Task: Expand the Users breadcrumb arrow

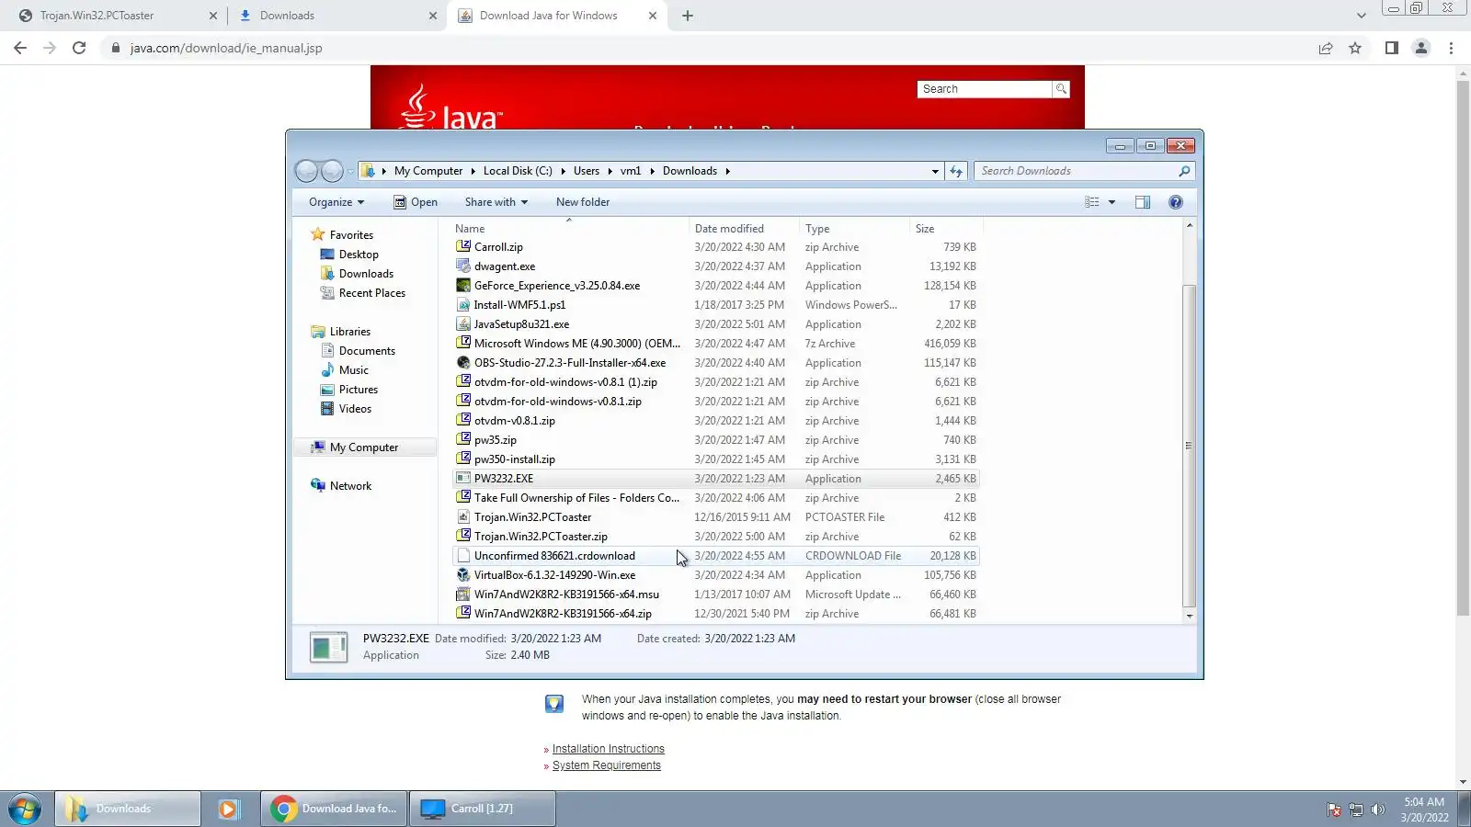Action: [x=610, y=171]
